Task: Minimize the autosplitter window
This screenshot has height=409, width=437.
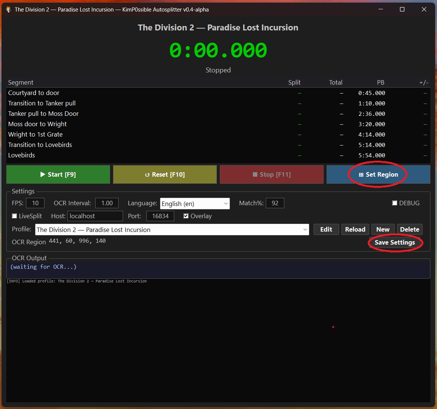Action: (380, 10)
